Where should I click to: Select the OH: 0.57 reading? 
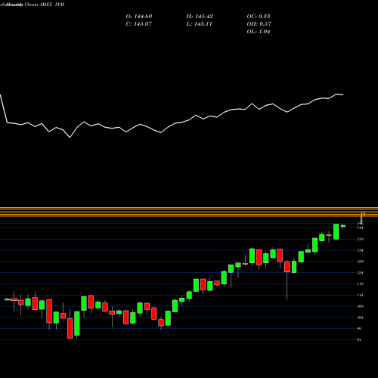(259, 24)
